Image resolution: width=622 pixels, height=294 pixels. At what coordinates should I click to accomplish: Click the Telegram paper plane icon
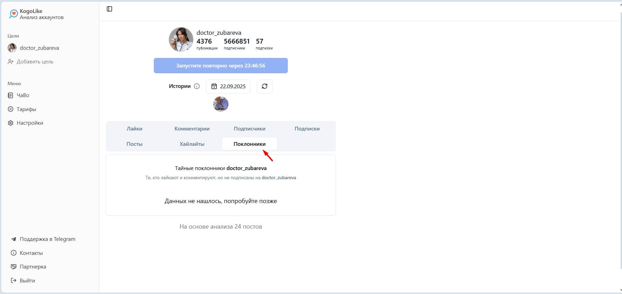point(14,239)
